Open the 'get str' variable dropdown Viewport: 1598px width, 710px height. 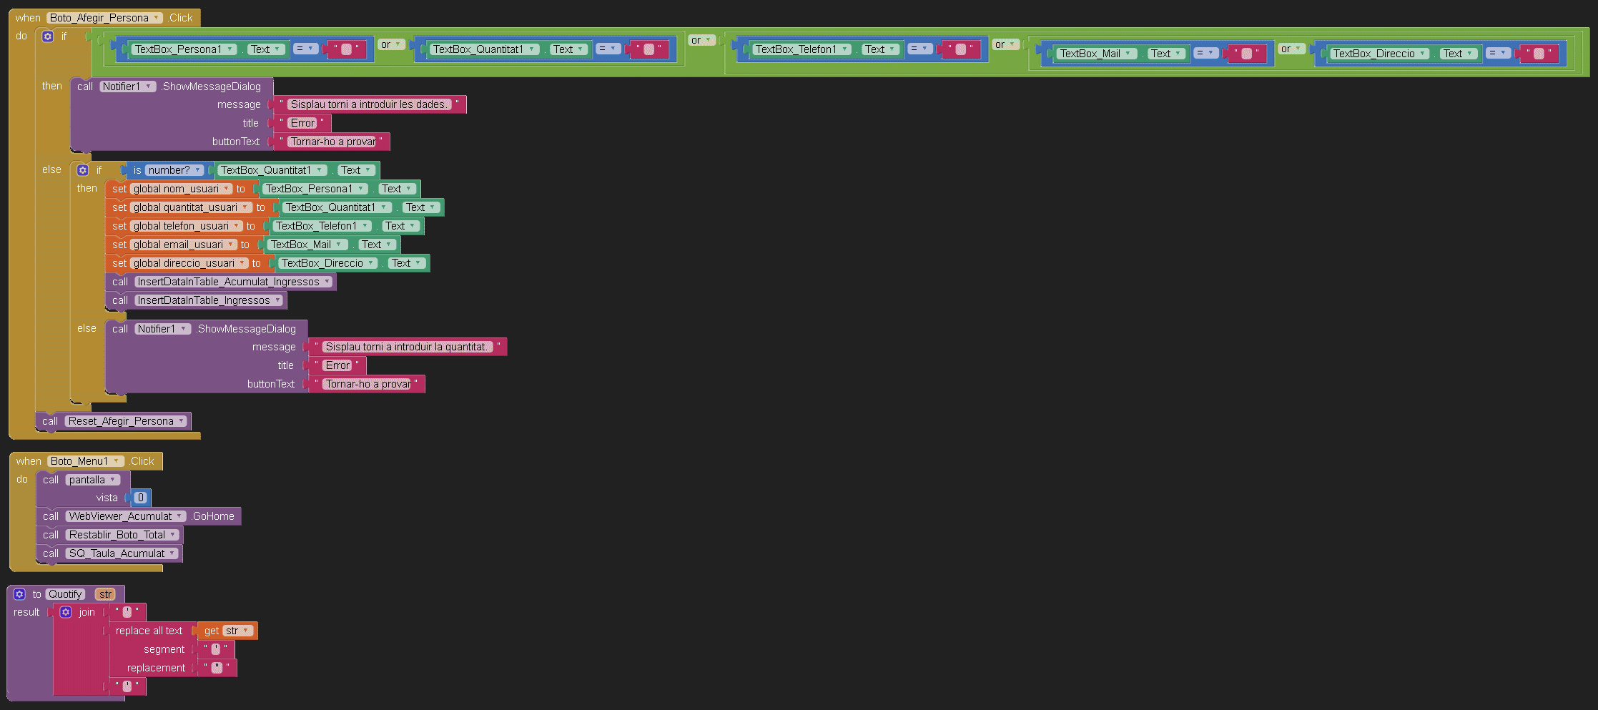(246, 631)
